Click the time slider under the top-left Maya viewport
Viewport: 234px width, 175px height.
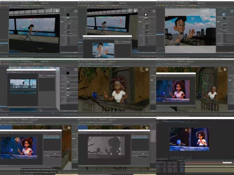(31, 54)
